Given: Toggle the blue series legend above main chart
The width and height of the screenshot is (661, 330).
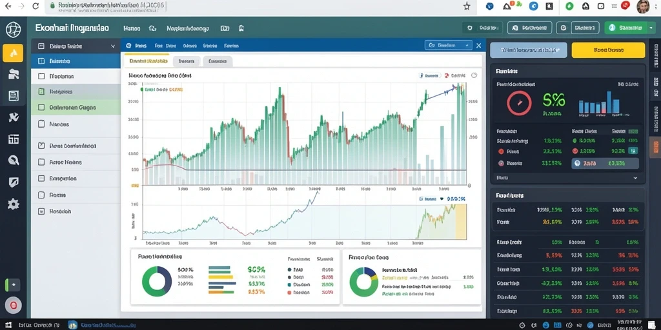Looking at the screenshot, I should point(429,76).
